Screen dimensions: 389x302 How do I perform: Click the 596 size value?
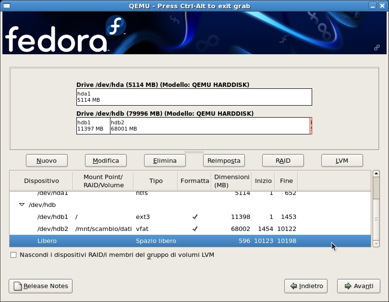(244, 241)
